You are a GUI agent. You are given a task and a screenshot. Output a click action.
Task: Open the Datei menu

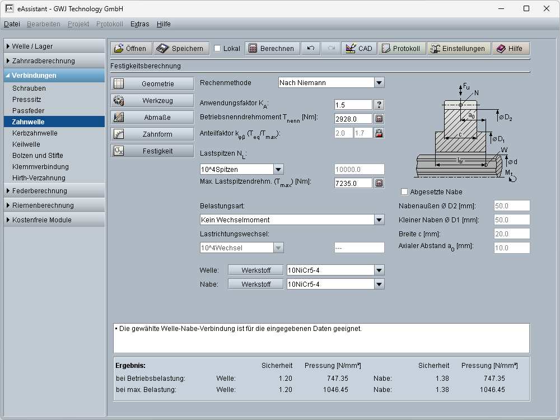point(12,24)
